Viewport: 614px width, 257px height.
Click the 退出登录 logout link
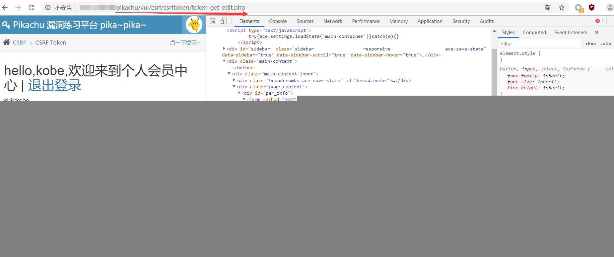pyautogui.click(x=55, y=85)
